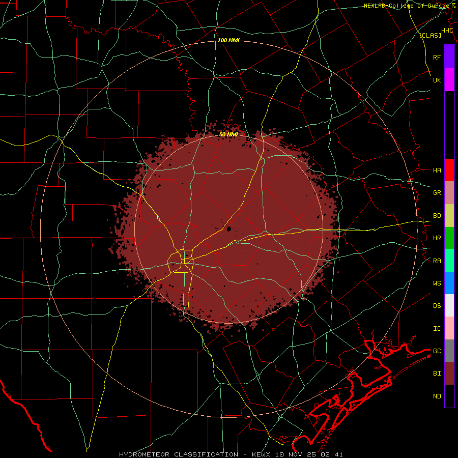Click the HA red legend swatch
This screenshot has width=458, height=458.
pyautogui.click(x=449, y=170)
